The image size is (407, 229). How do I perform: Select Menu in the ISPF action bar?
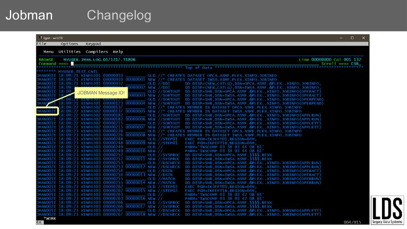[48, 52]
